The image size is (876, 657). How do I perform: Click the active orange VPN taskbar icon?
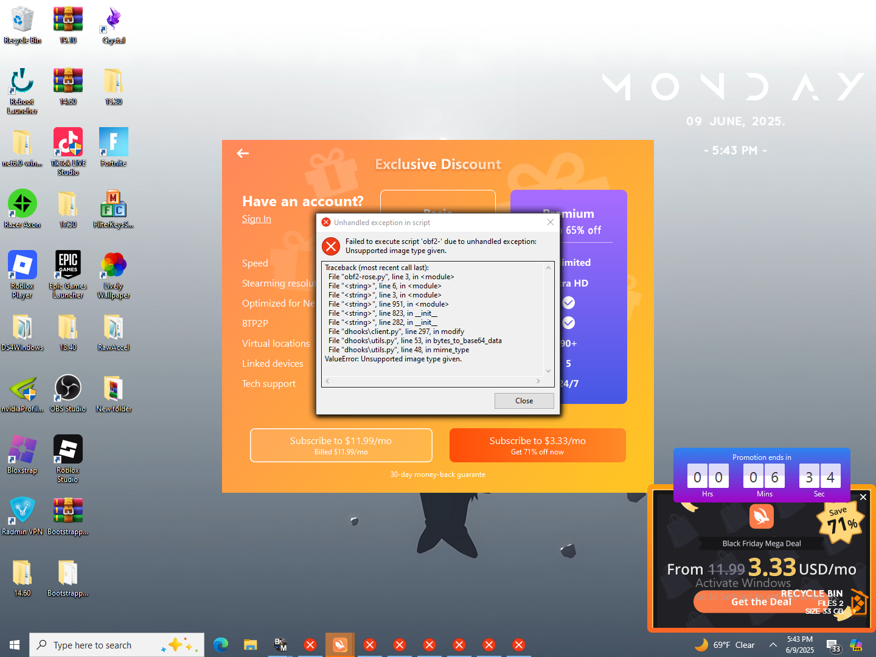pos(340,644)
